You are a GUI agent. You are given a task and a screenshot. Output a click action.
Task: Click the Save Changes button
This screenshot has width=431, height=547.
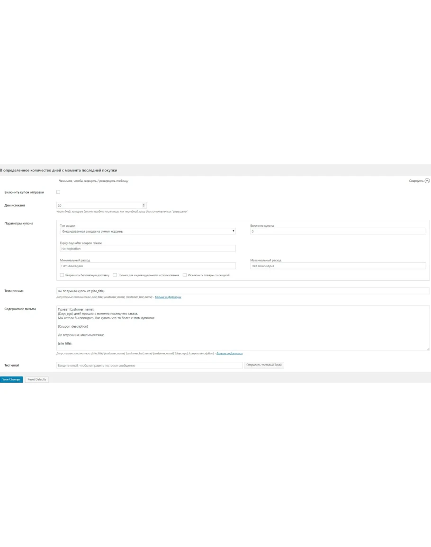click(11, 379)
